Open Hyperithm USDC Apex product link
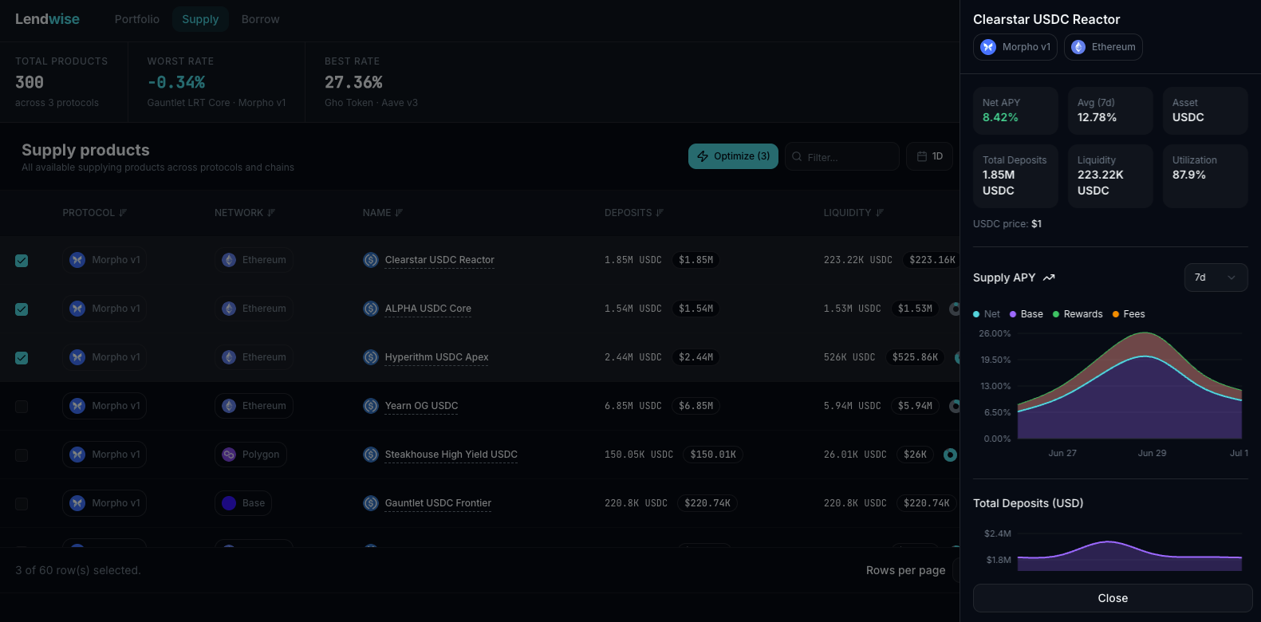 point(436,357)
